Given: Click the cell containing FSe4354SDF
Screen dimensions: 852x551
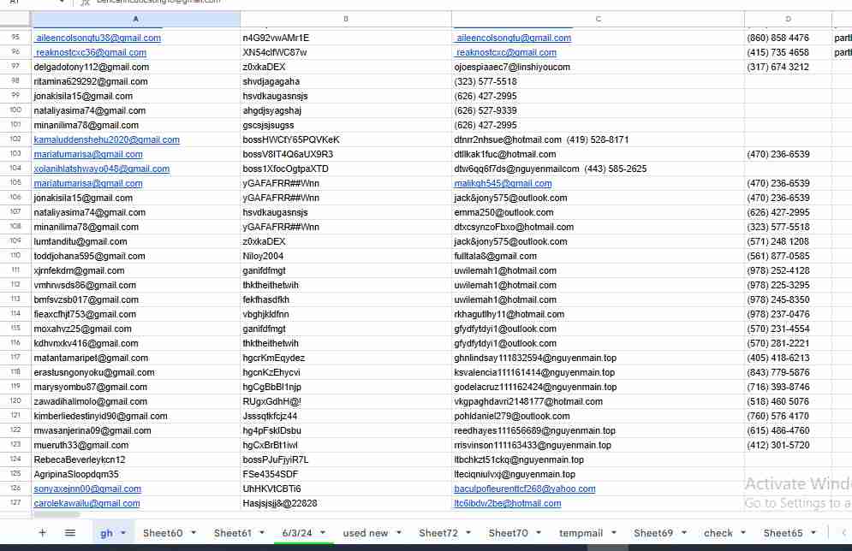Looking at the screenshot, I should [x=346, y=475].
